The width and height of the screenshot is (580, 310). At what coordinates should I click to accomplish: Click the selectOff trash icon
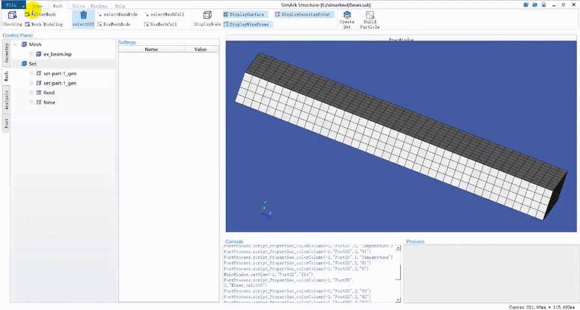[x=84, y=15]
